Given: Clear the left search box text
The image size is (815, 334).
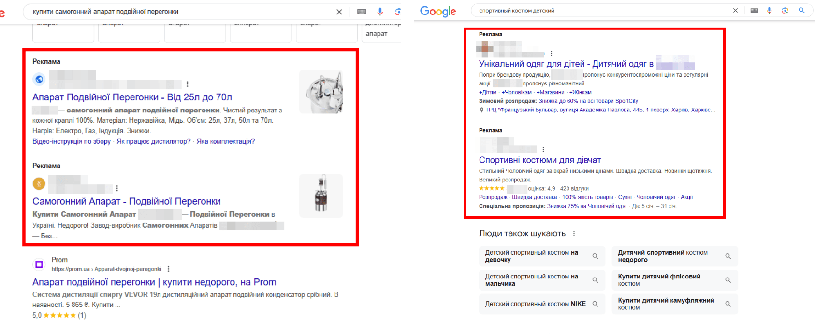Looking at the screenshot, I should point(339,12).
